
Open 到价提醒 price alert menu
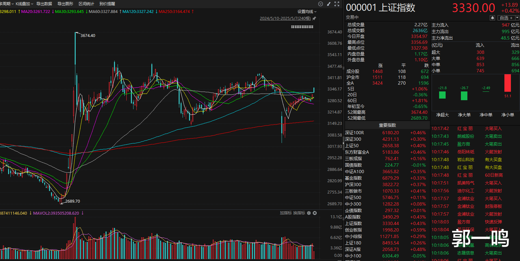click(107, 4)
